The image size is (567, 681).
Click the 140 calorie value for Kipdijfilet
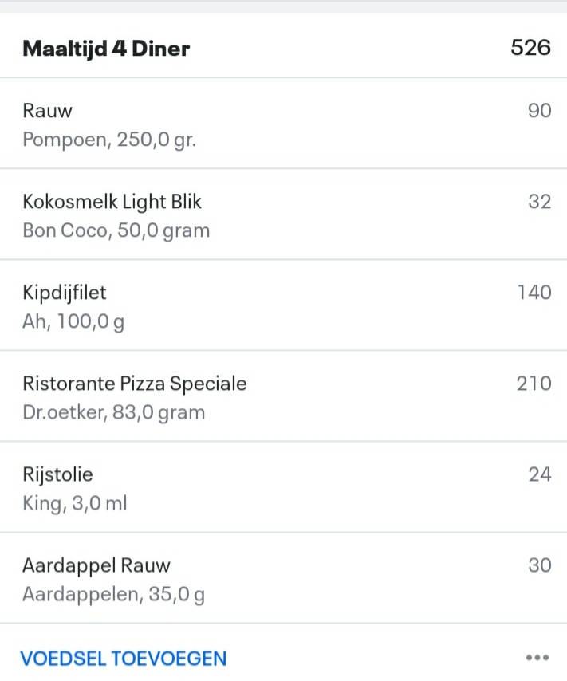[x=535, y=292]
